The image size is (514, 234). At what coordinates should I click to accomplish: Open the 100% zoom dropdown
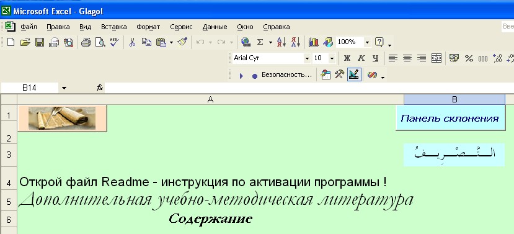pos(367,42)
